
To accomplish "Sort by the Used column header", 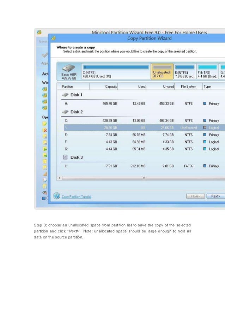I will (132, 87).
